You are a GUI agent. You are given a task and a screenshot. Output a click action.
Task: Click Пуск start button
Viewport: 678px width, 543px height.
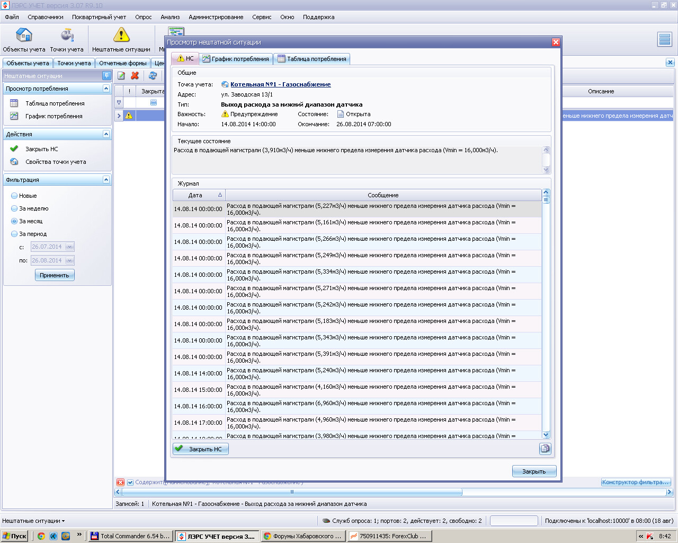coord(14,536)
